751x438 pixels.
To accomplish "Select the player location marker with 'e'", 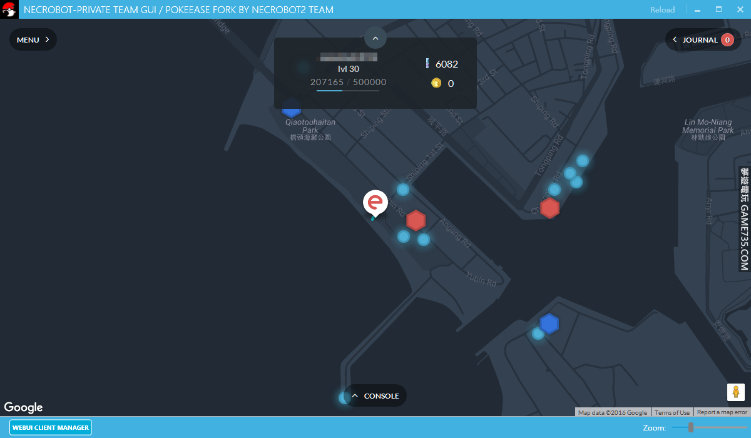I will pos(375,203).
